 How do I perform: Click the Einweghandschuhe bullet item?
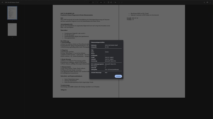click(70, 38)
